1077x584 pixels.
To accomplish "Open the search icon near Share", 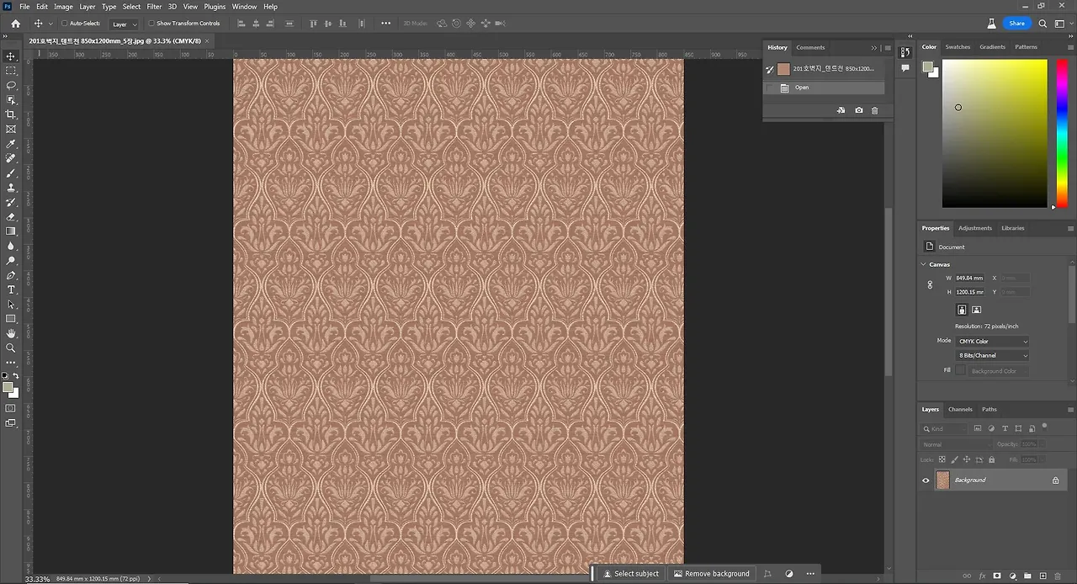I will pyautogui.click(x=1043, y=24).
